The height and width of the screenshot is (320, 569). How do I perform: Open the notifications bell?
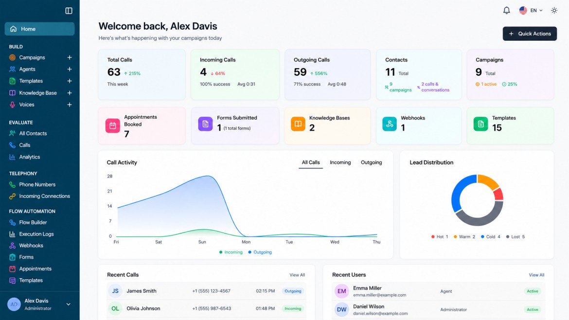pos(507,11)
